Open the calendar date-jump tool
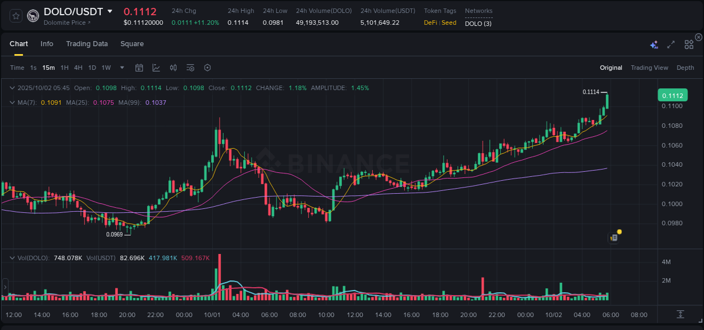This screenshot has height=330, width=704. [x=139, y=68]
